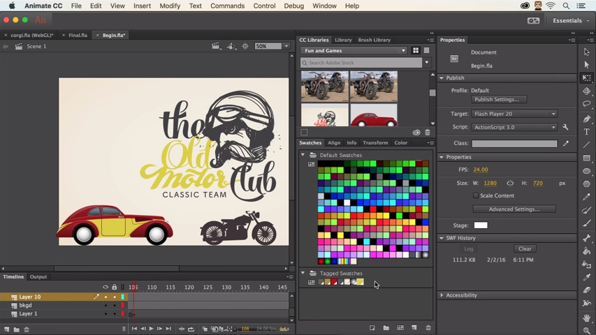Select the Lasso tool
The width and height of the screenshot is (596, 335).
tap(587, 105)
